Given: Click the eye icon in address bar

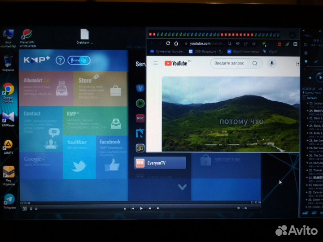Looking at the screenshot, I should (x=238, y=43).
